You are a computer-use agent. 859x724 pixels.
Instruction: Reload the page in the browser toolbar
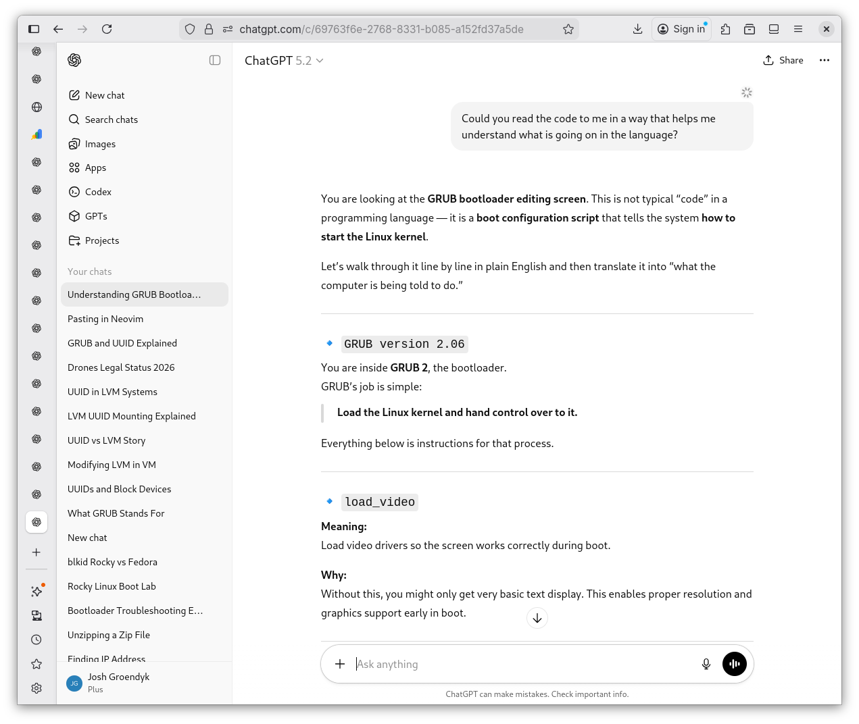coord(107,29)
